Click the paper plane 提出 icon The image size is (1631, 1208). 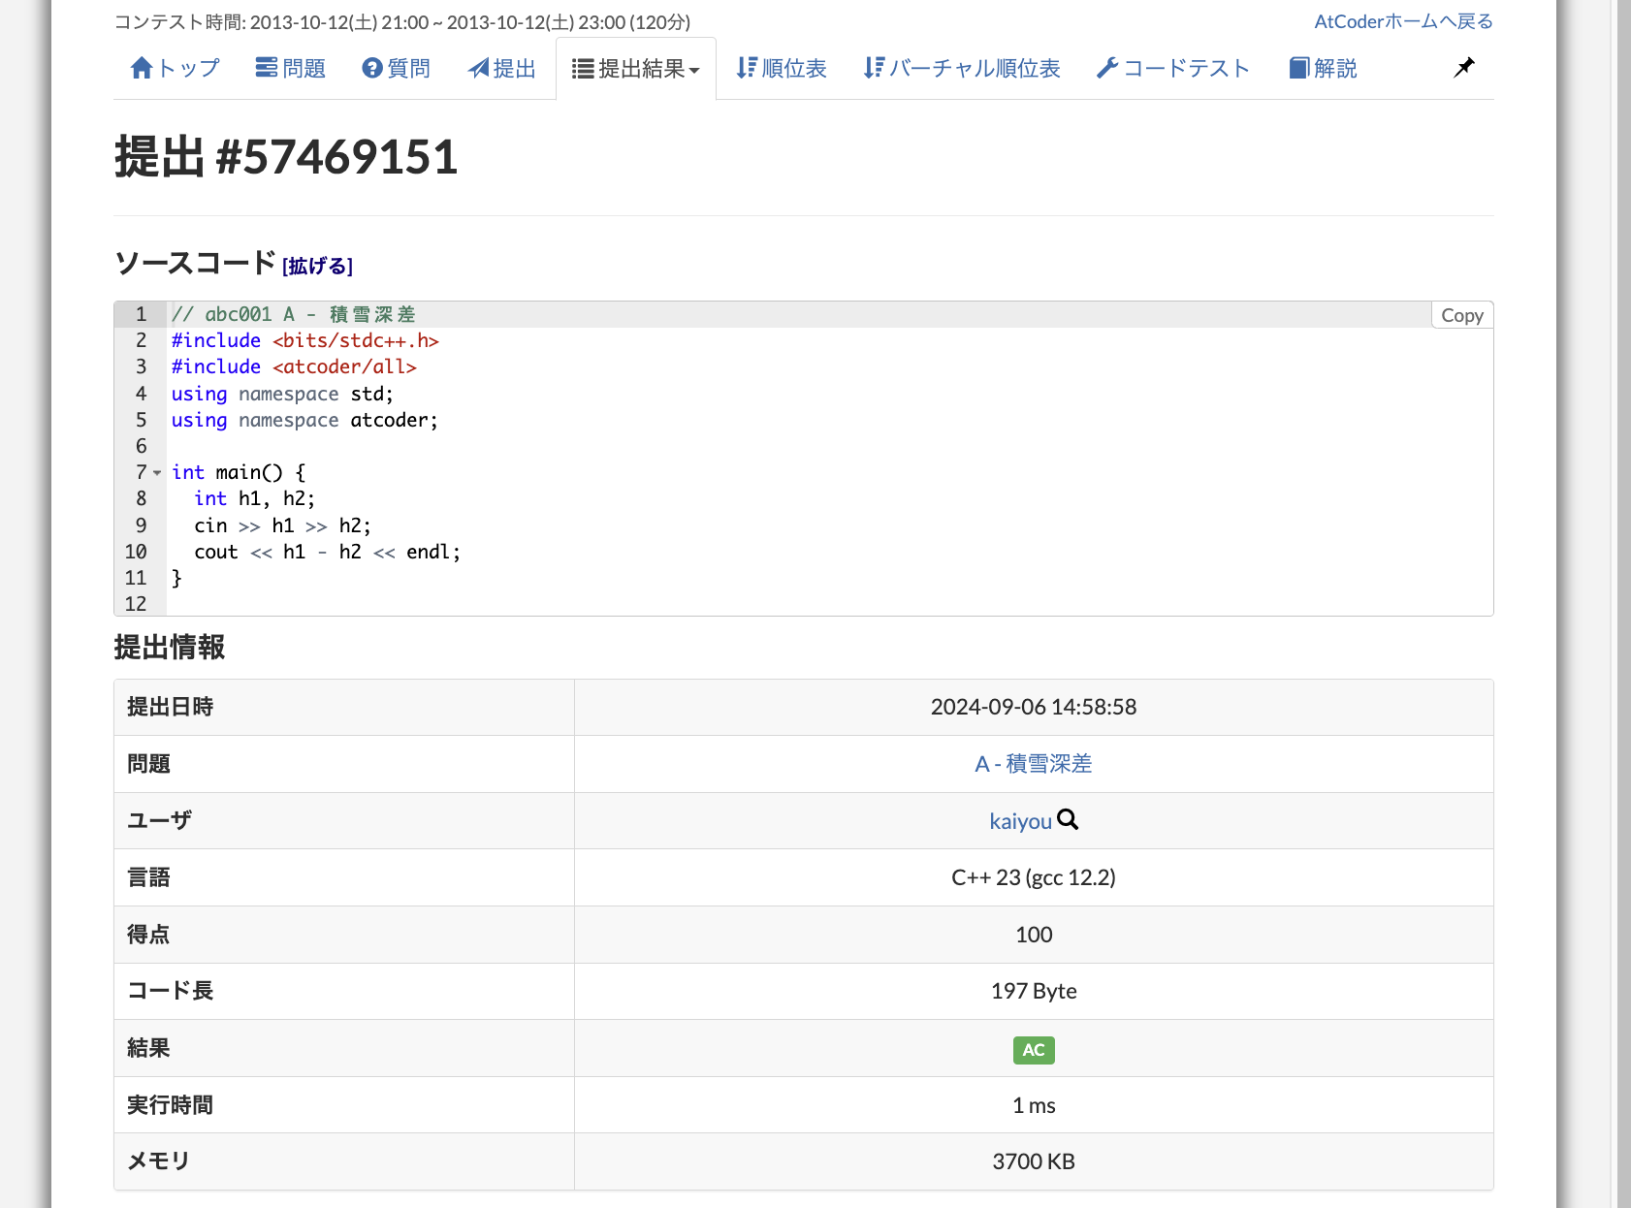point(476,67)
